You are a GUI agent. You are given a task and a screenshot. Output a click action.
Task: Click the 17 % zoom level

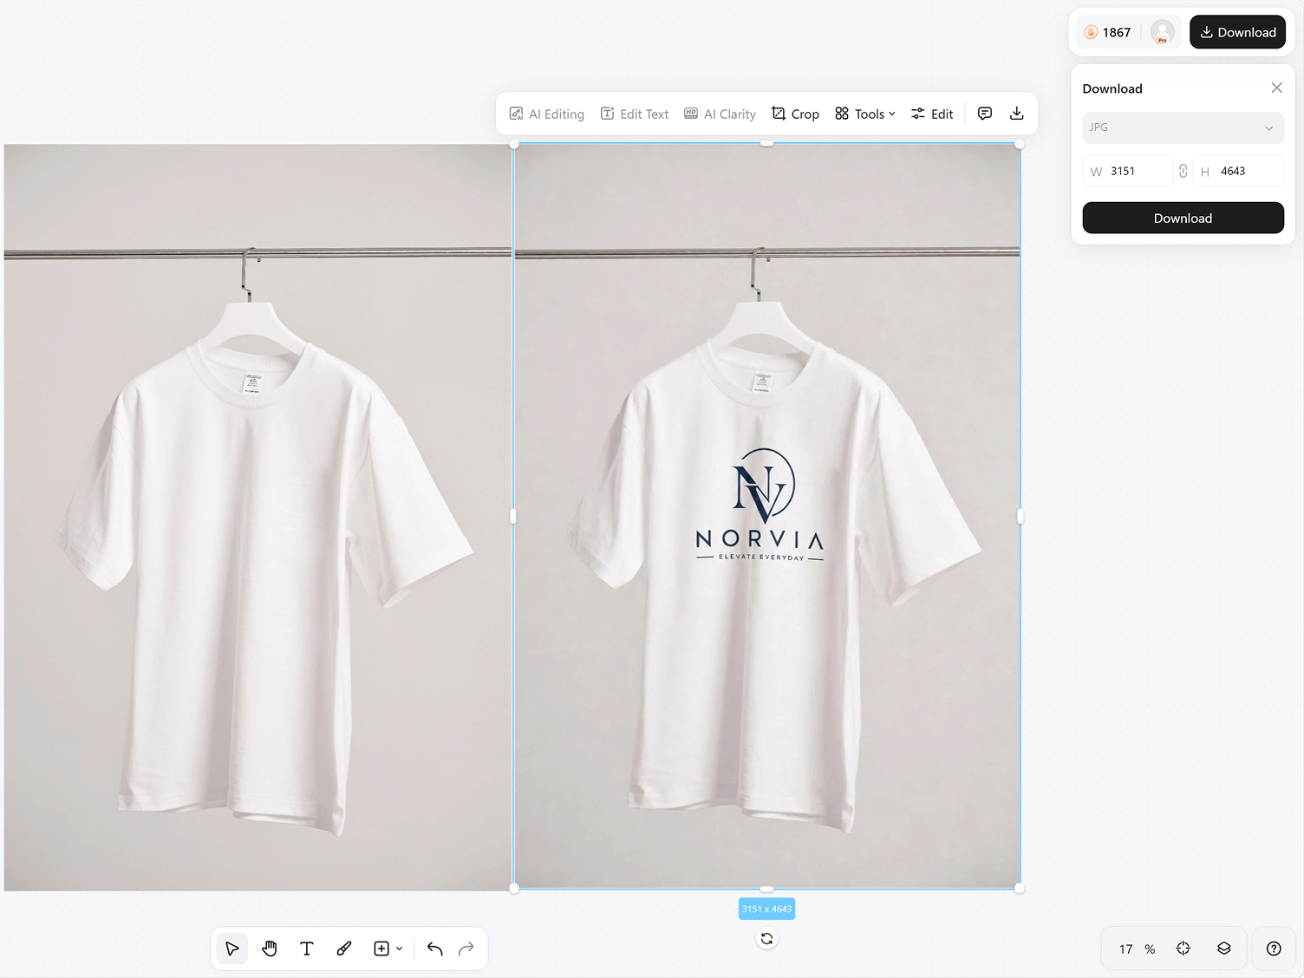pos(1137,949)
